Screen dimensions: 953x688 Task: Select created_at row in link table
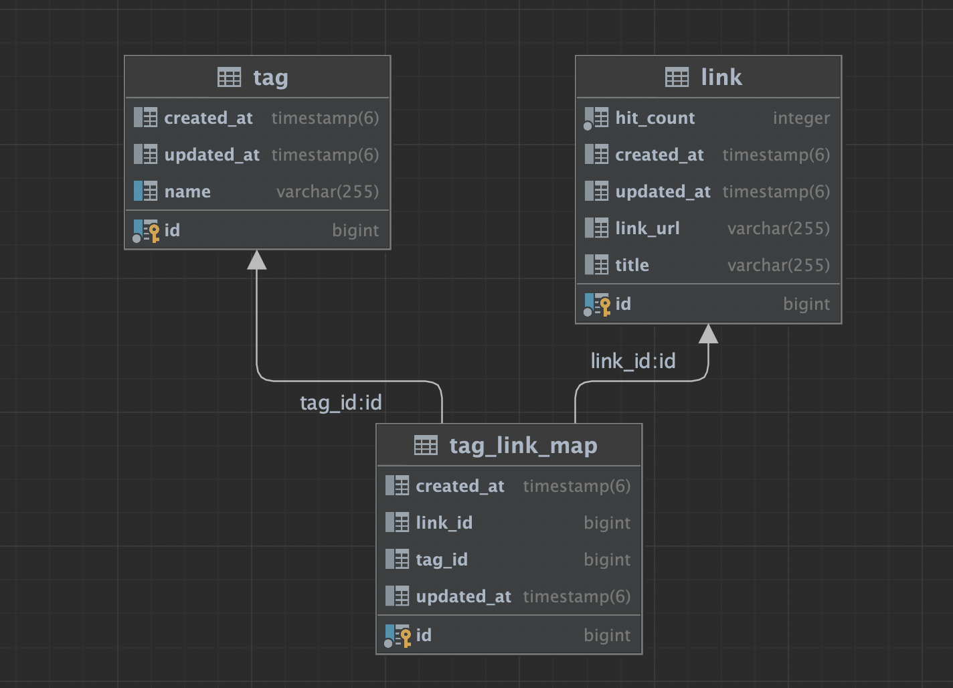click(x=709, y=155)
